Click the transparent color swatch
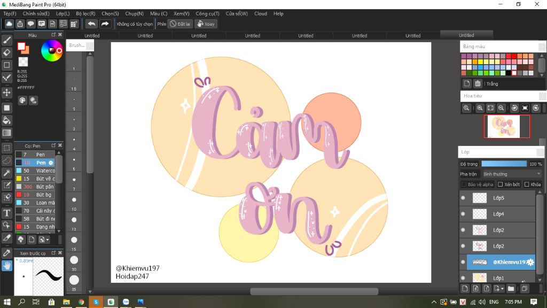 point(23,62)
